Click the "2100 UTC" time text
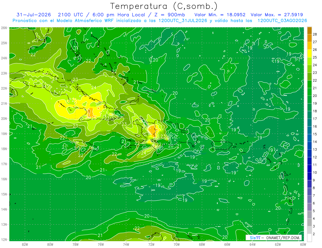Screen dimensions: 322x248 [x=71, y=15]
